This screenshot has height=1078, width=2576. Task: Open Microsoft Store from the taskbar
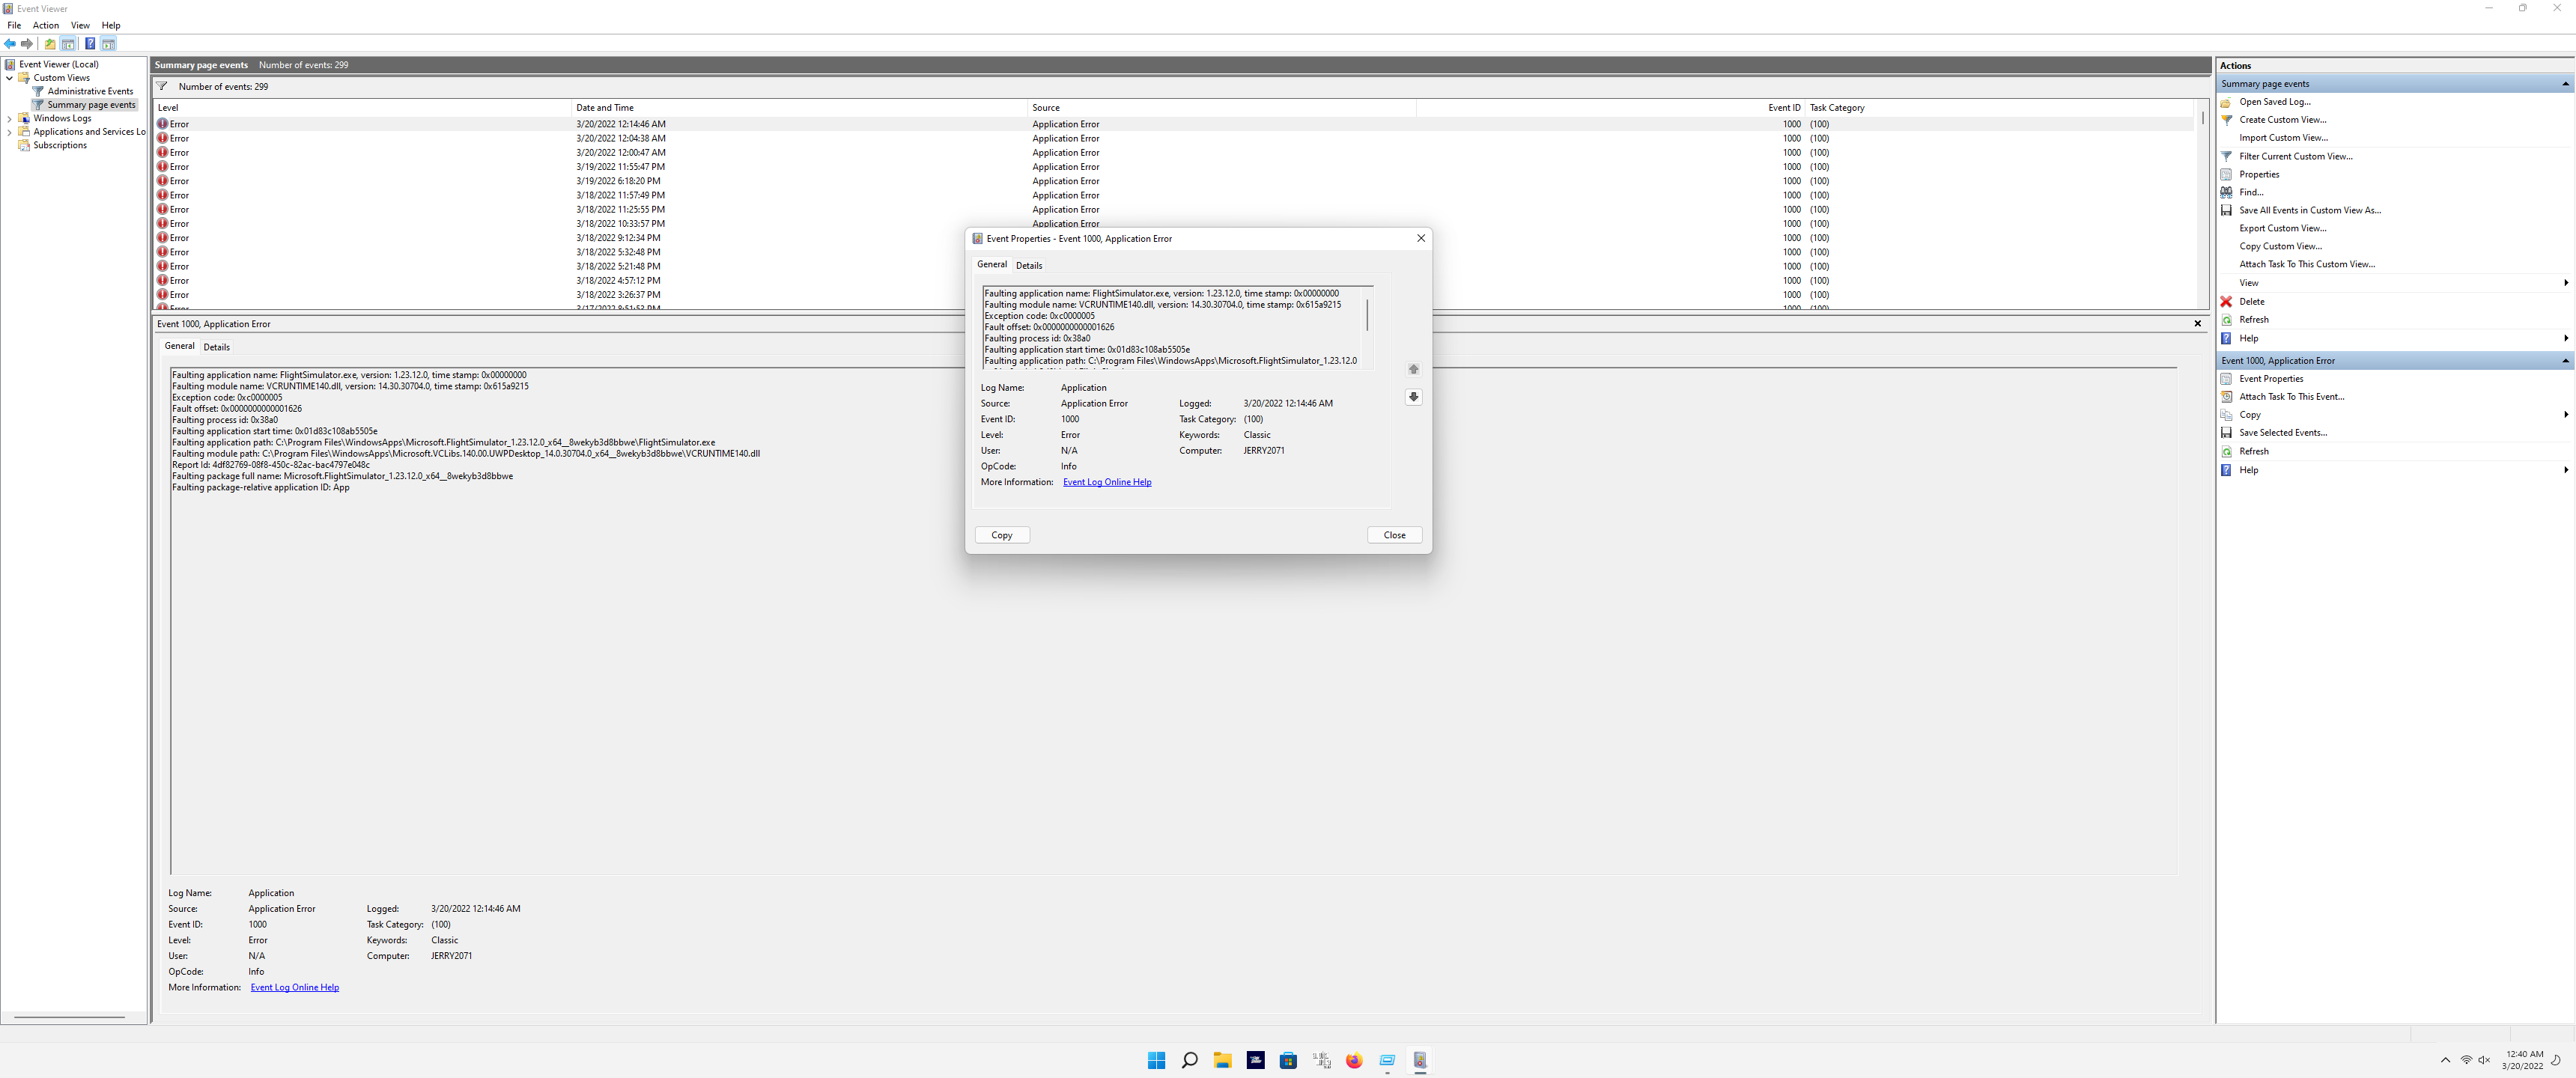[1288, 1060]
